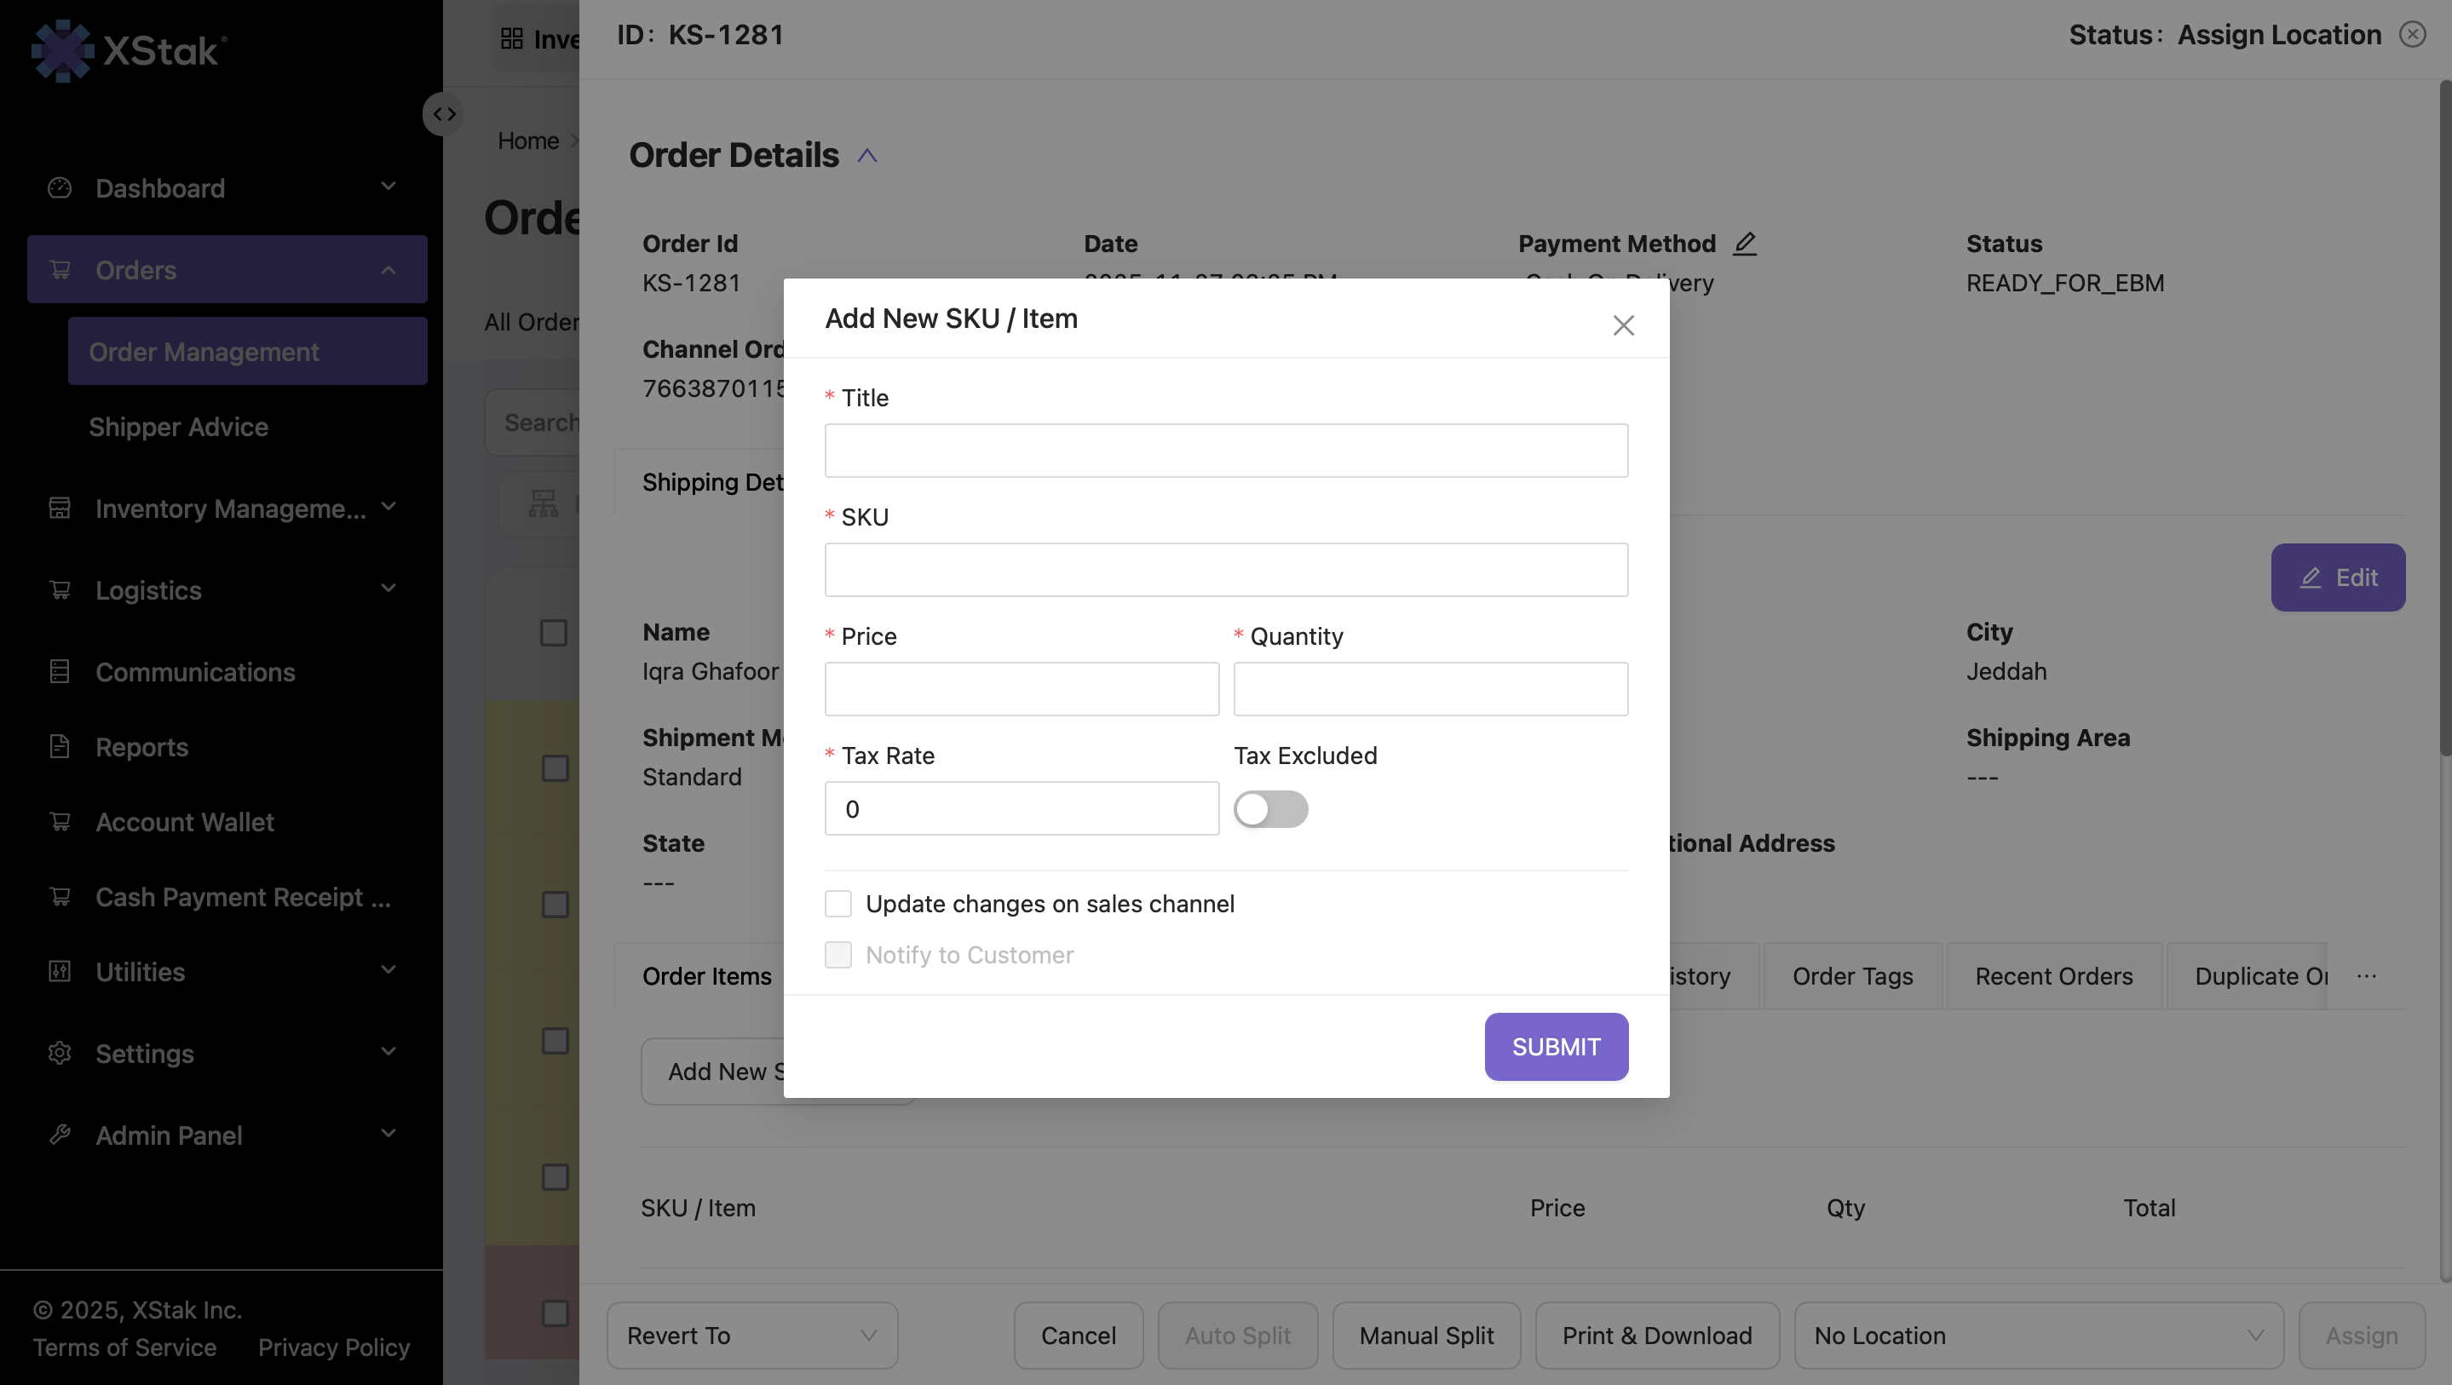Switch to the Recent Orders tab

(x=2053, y=975)
